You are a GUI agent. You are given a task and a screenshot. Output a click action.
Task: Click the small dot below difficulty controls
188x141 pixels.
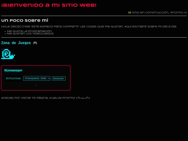[36, 85]
